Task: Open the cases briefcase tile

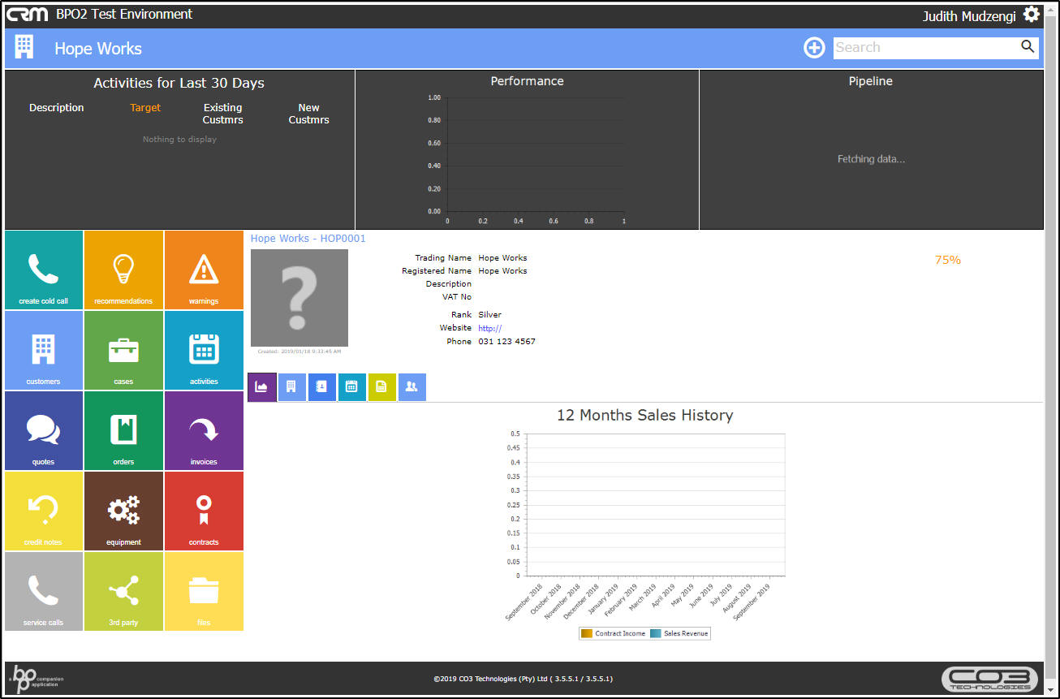Action: click(x=123, y=350)
